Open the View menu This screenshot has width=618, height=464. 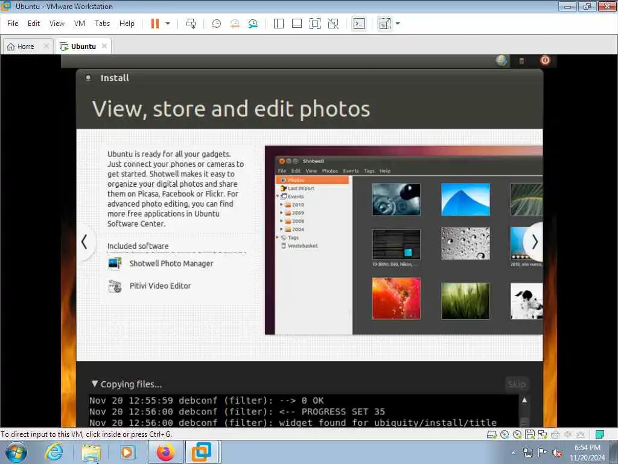coord(57,24)
